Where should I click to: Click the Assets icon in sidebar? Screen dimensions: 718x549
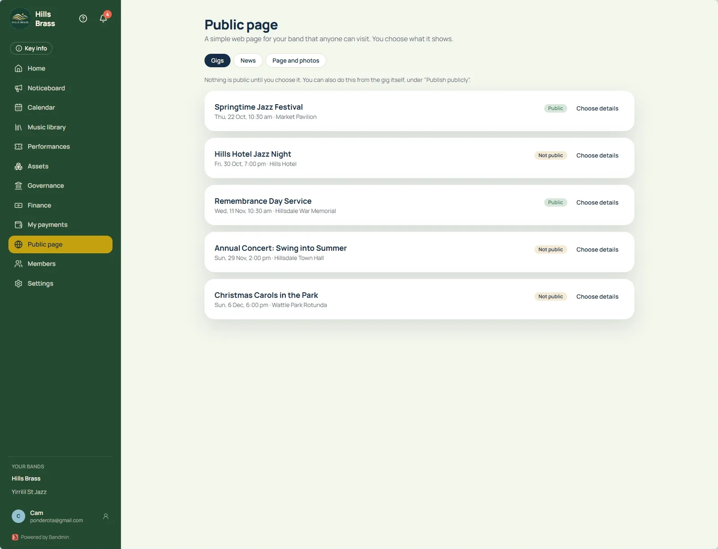[18, 166]
